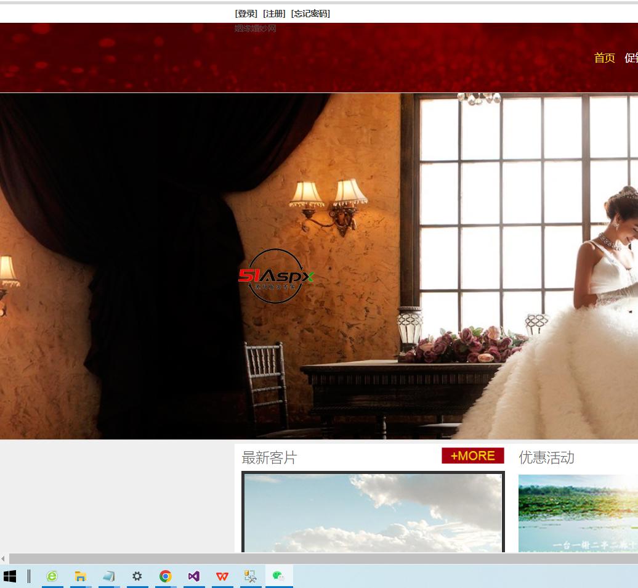This screenshot has width=638, height=588.
Task: Open Visual Studio from the taskbar
Action: coord(194,576)
